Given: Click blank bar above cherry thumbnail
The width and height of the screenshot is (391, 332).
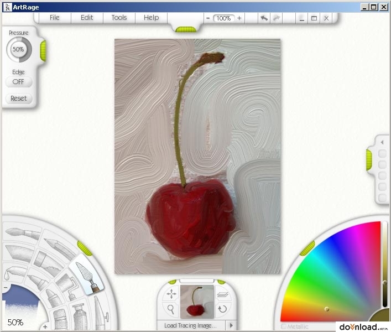Looking at the screenshot, I should pyautogui.click(x=197, y=281).
